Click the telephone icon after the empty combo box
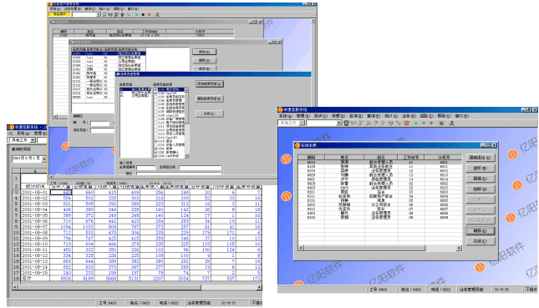 [x=345, y=123]
